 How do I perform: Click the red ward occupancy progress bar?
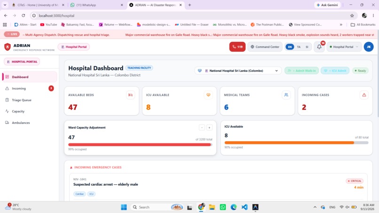pos(140,145)
